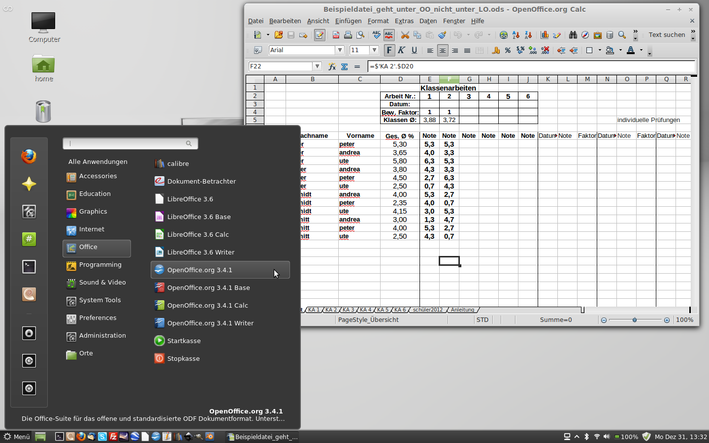Open borders dropdown arrow
Viewport: 709px width, 443px height.
(x=600, y=50)
